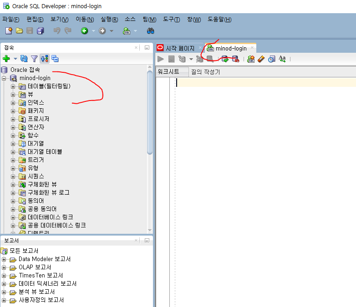
Task: Click the Explain Plan icon
Action: (182, 59)
